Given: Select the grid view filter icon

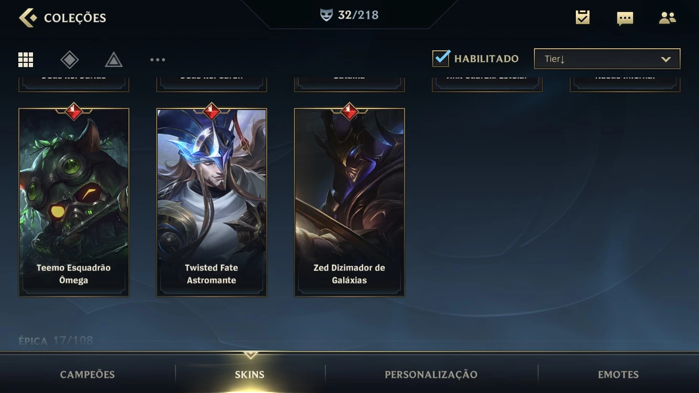Looking at the screenshot, I should (x=26, y=60).
